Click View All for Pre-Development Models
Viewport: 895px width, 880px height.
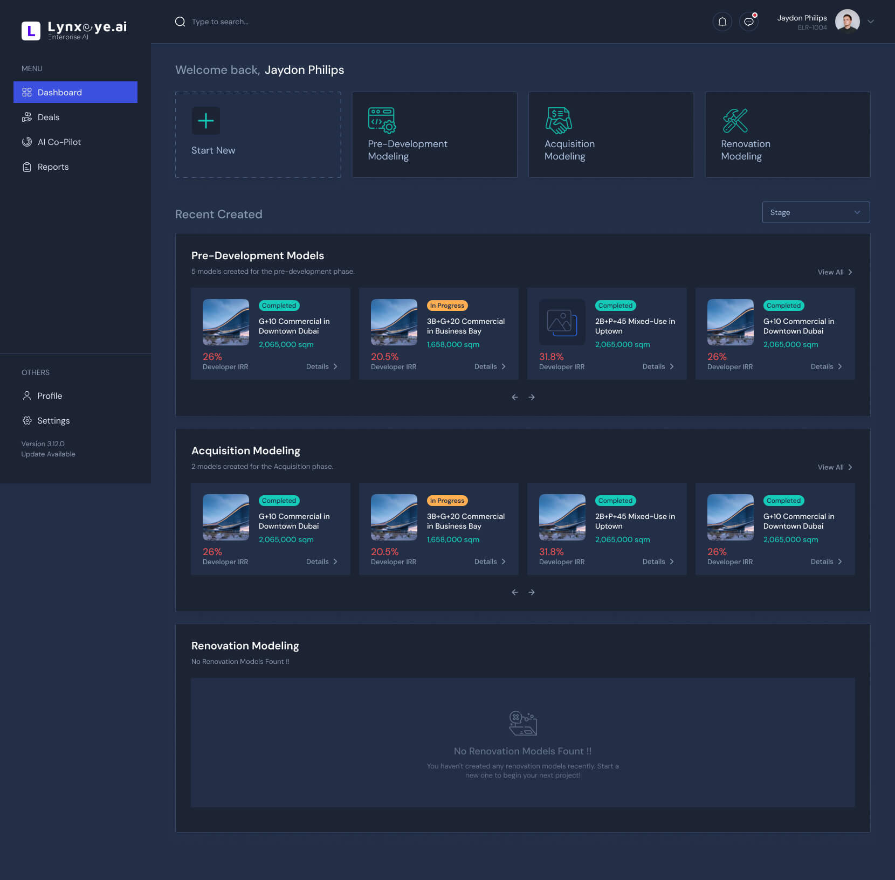[834, 272]
